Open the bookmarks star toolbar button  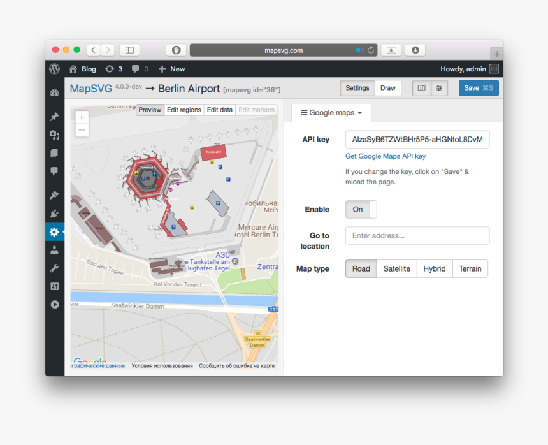click(391, 50)
